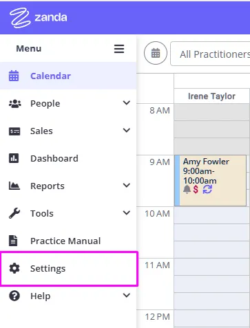Expand the Tools submenu chevron

(x=127, y=212)
